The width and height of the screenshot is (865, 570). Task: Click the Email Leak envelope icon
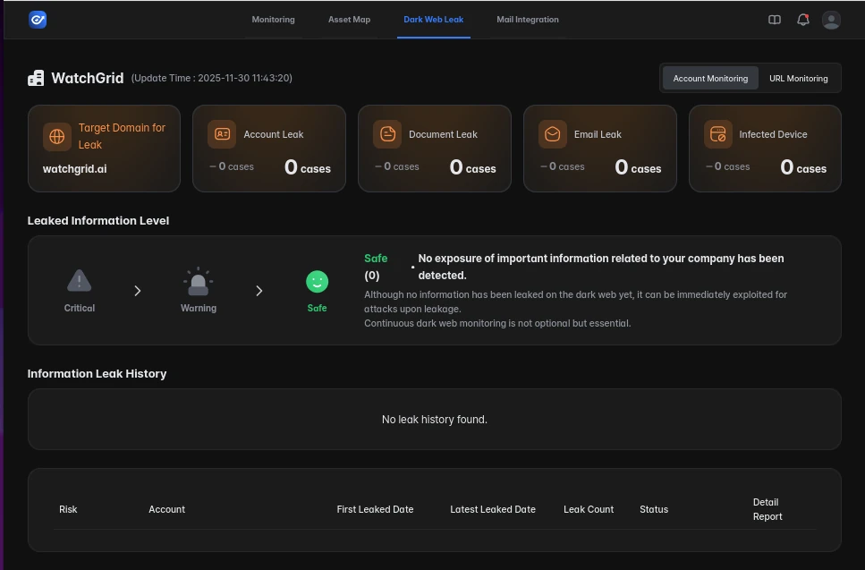pos(552,134)
